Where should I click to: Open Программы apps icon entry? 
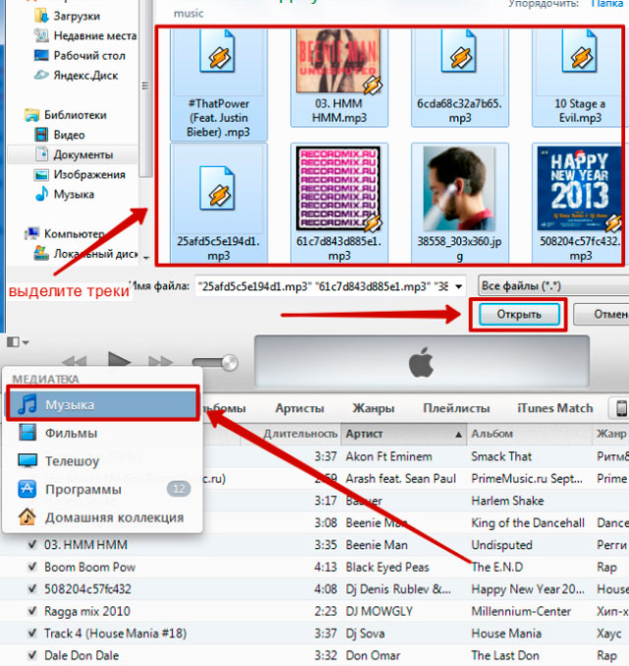coord(30,489)
